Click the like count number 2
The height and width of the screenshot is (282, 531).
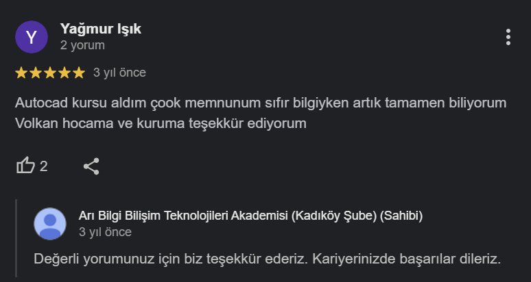coord(44,166)
